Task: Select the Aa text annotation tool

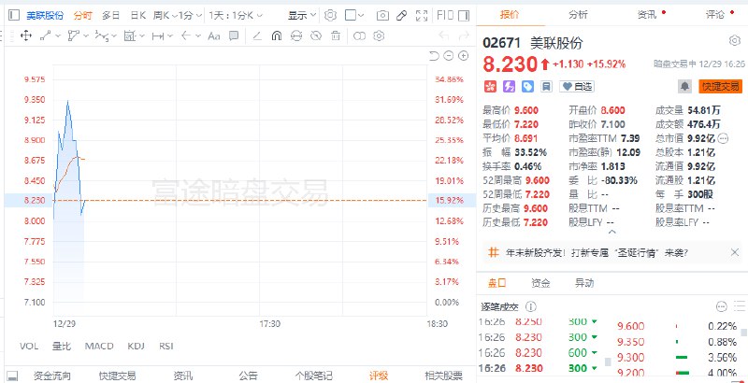Action: (214, 35)
